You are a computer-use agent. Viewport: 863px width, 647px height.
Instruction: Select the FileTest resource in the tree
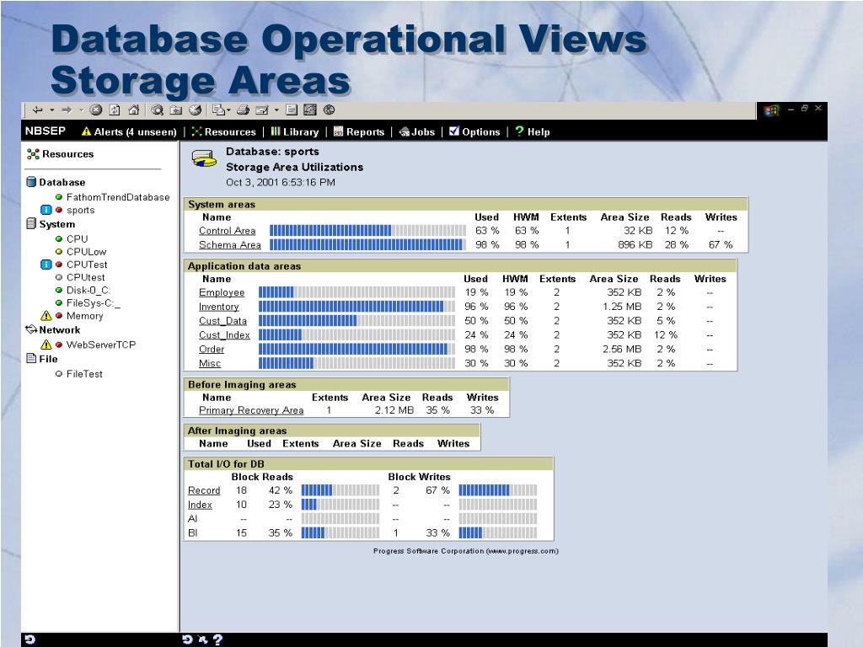coord(84,374)
